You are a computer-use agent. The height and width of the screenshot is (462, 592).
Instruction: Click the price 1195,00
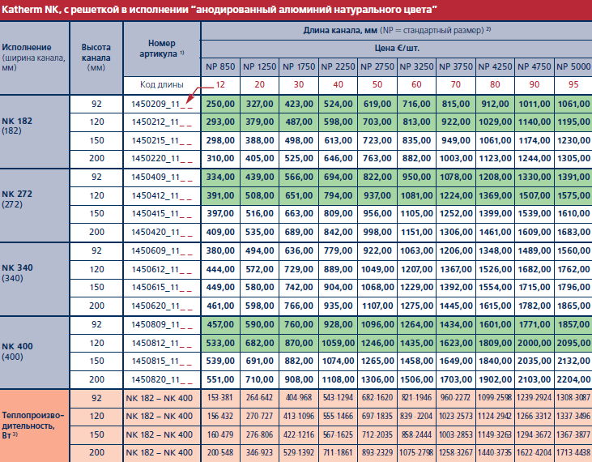(573, 122)
